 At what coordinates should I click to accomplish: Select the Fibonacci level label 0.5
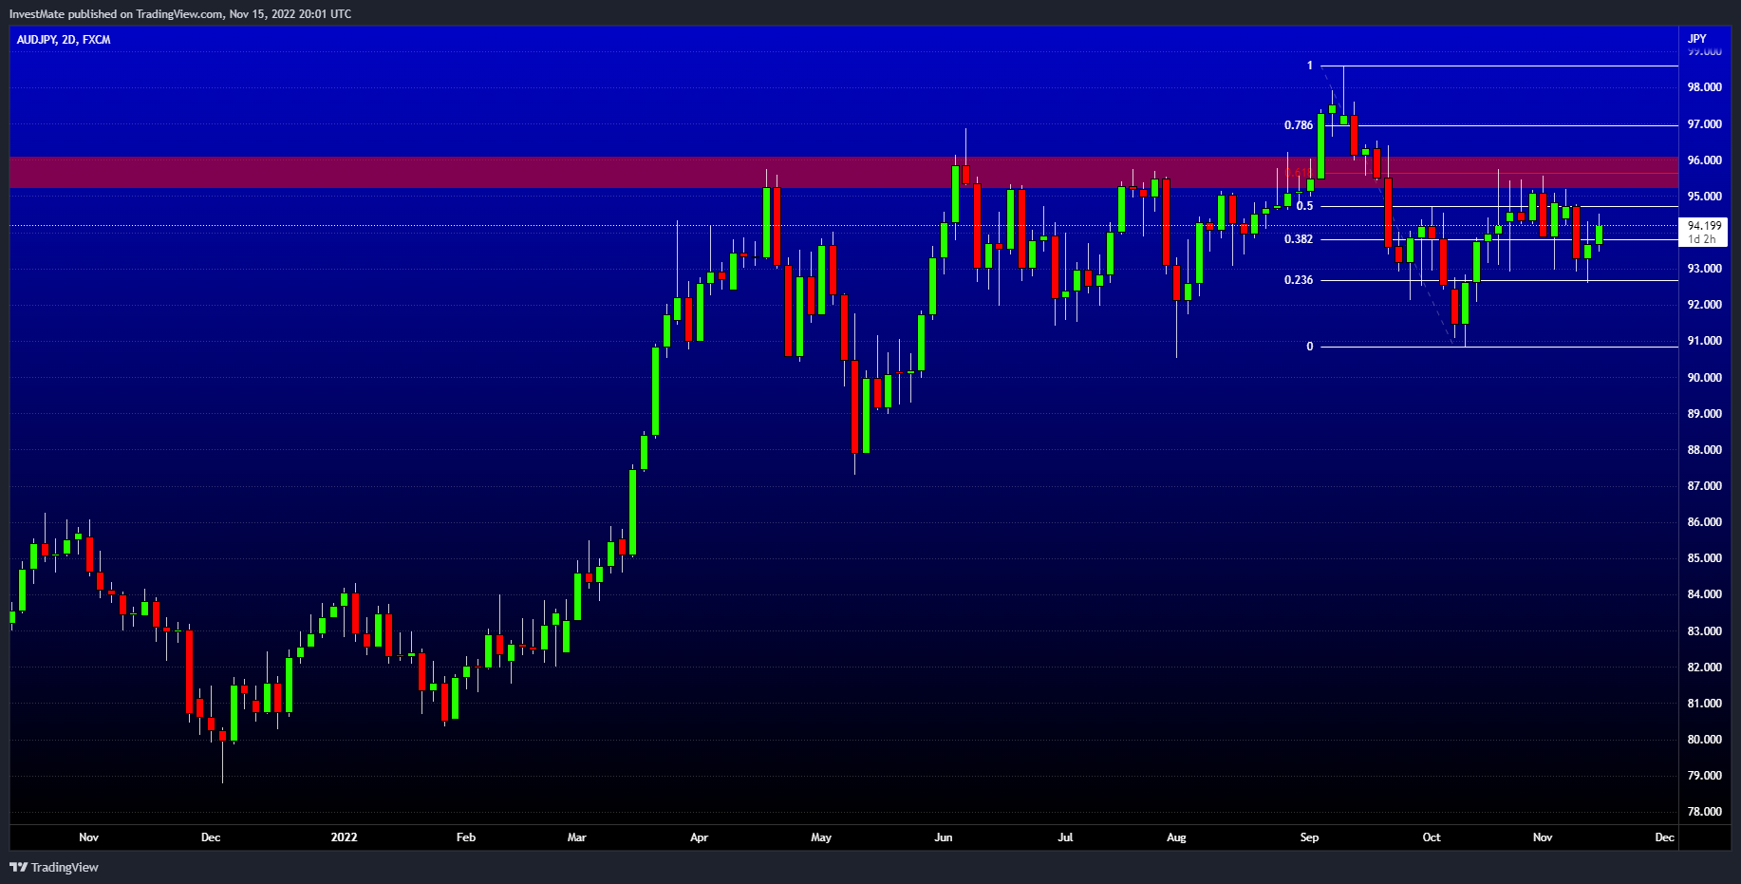click(x=1305, y=206)
